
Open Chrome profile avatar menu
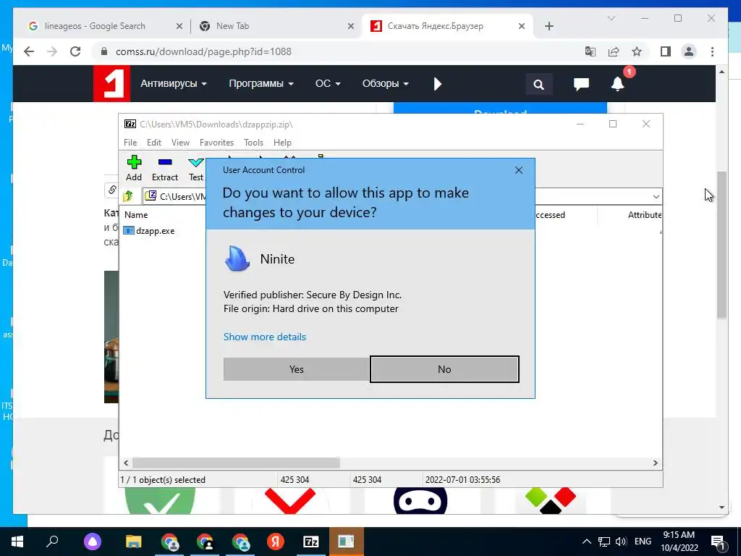[689, 51]
